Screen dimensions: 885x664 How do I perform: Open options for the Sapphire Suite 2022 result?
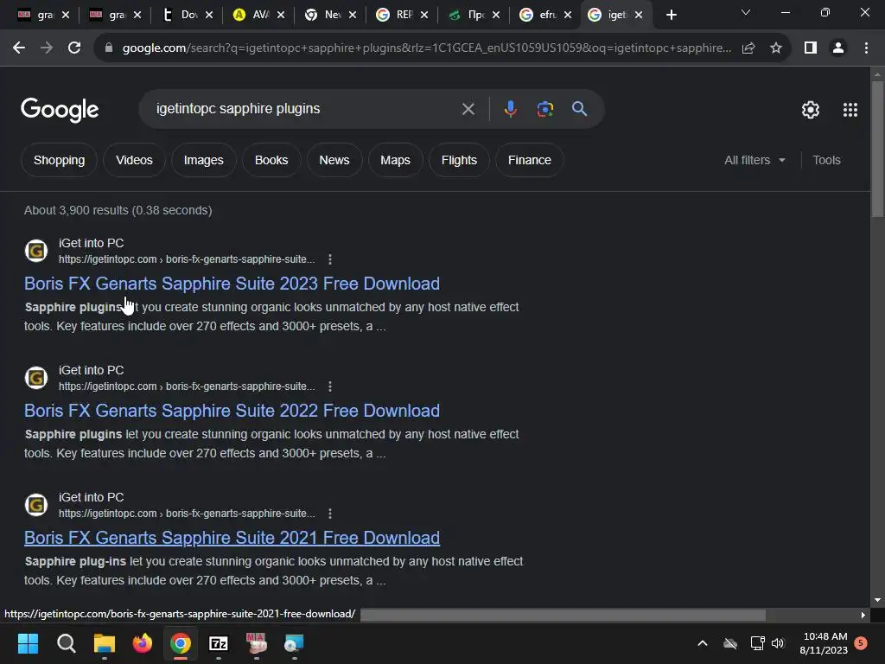(x=330, y=386)
